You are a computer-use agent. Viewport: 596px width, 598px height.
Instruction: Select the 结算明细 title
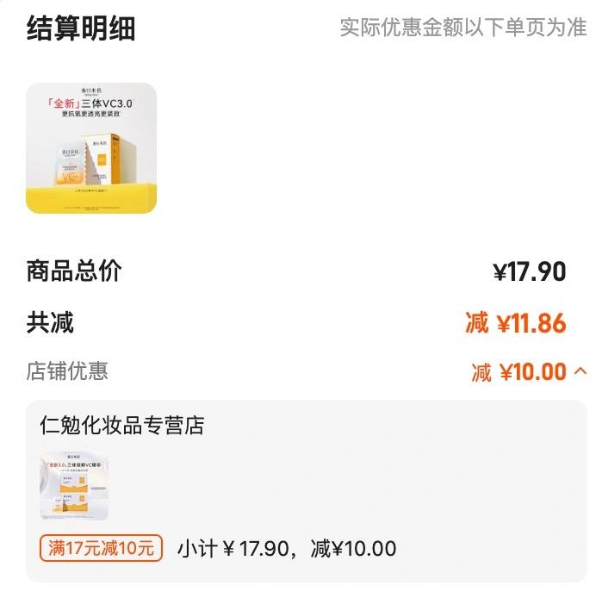(81, 28)
